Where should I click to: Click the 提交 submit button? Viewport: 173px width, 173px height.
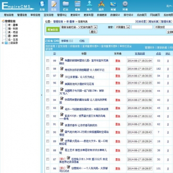(93, 32)
